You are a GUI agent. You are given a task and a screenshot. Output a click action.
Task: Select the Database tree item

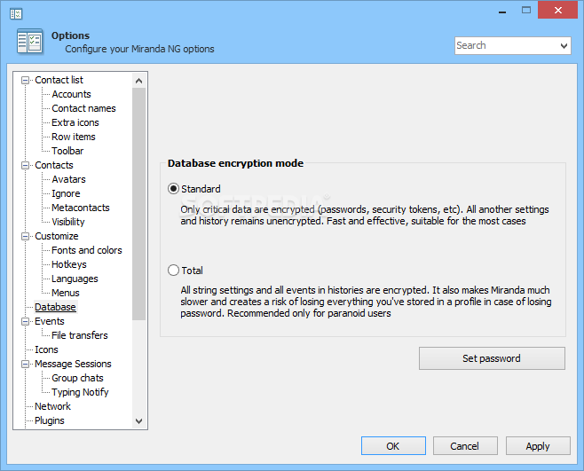coord(55,307)
